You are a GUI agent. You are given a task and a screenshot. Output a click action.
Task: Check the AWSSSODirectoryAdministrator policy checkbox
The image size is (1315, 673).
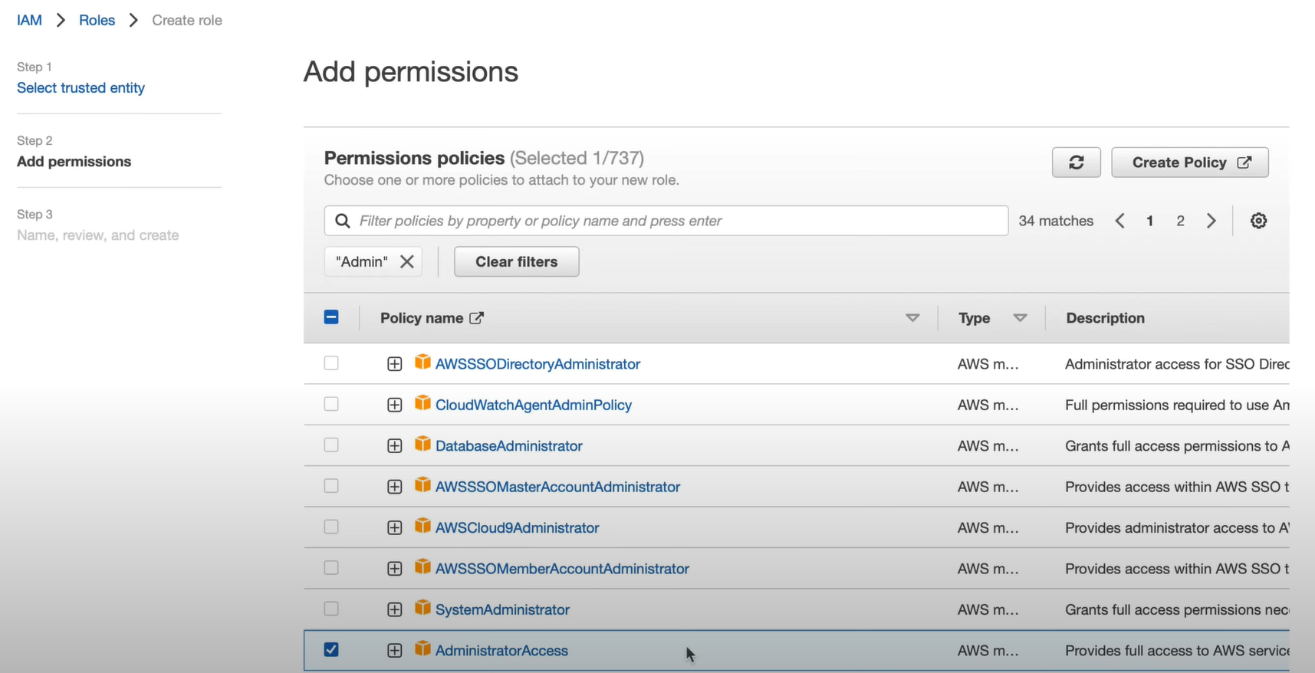331,363
